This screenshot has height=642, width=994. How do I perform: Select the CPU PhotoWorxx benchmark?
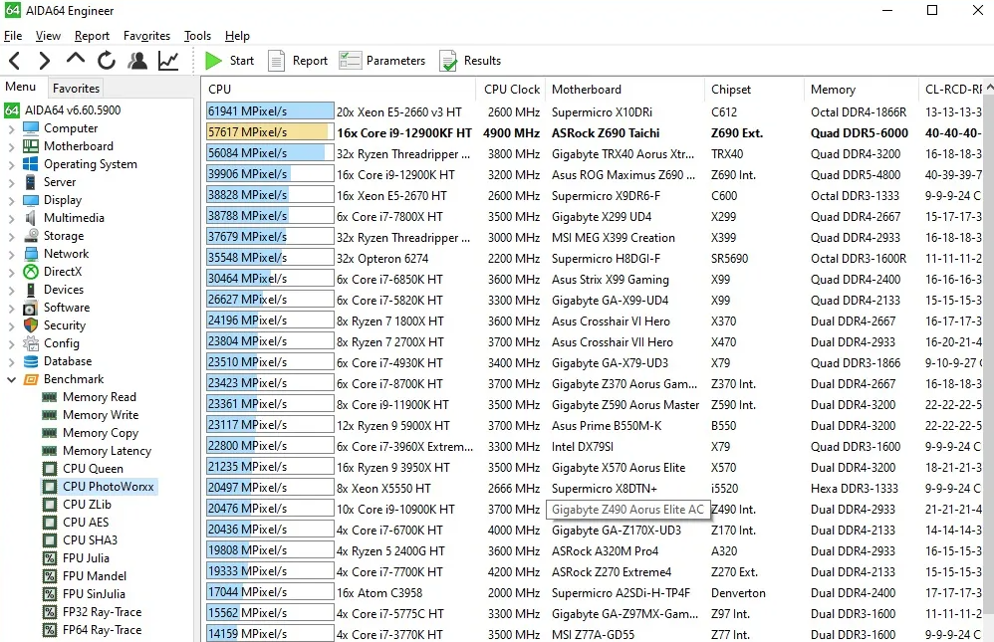click(109, 487)
